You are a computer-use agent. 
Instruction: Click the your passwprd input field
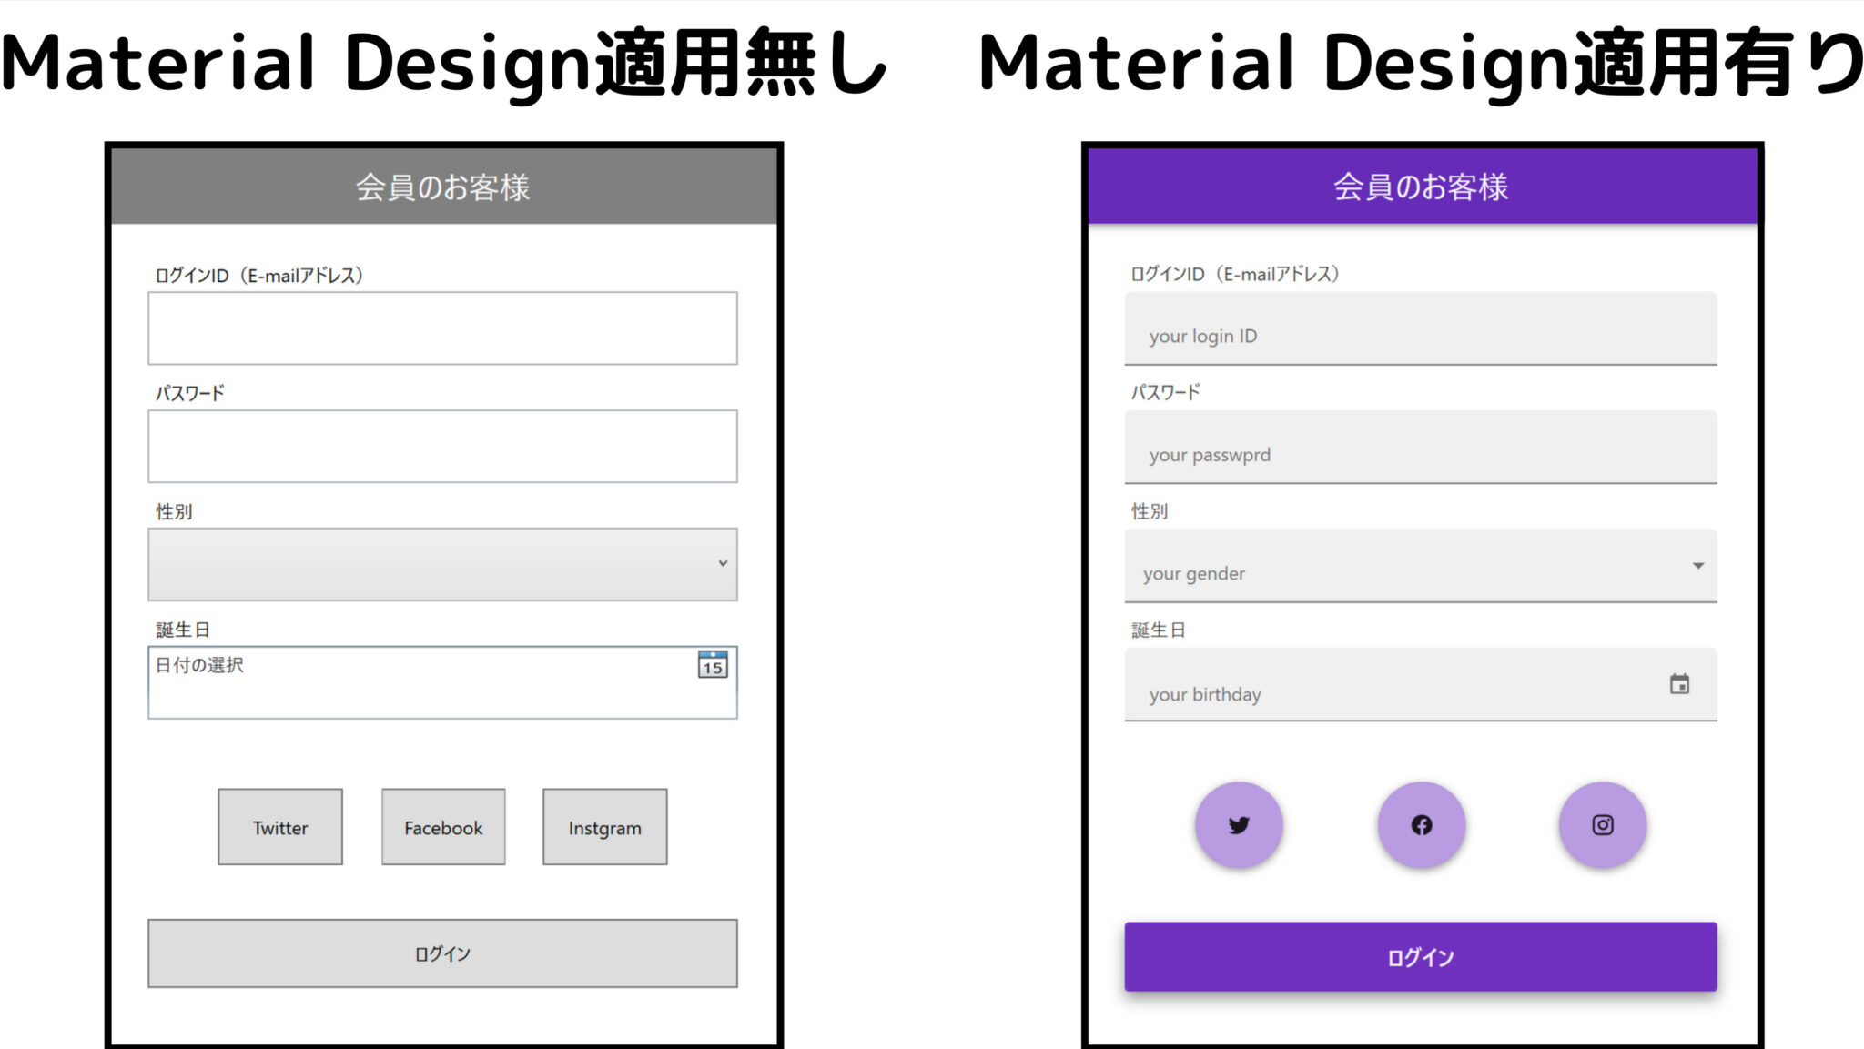click(x=1420, y=448)
